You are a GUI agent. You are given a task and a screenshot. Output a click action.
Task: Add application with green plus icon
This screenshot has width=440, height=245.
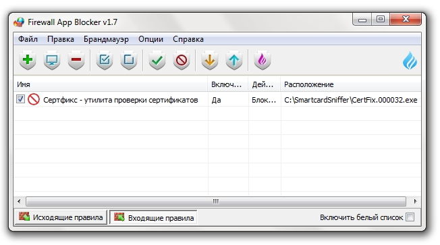point(28,60)
